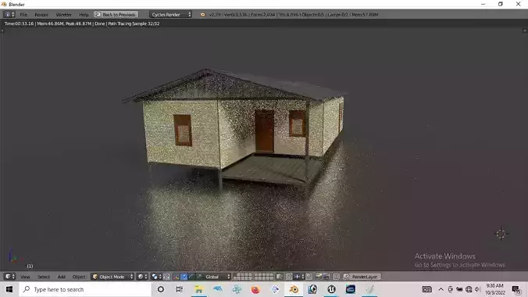
Task: Select Blender icon on taskbar
Action: pyautogui.click(x=294, y=289)
